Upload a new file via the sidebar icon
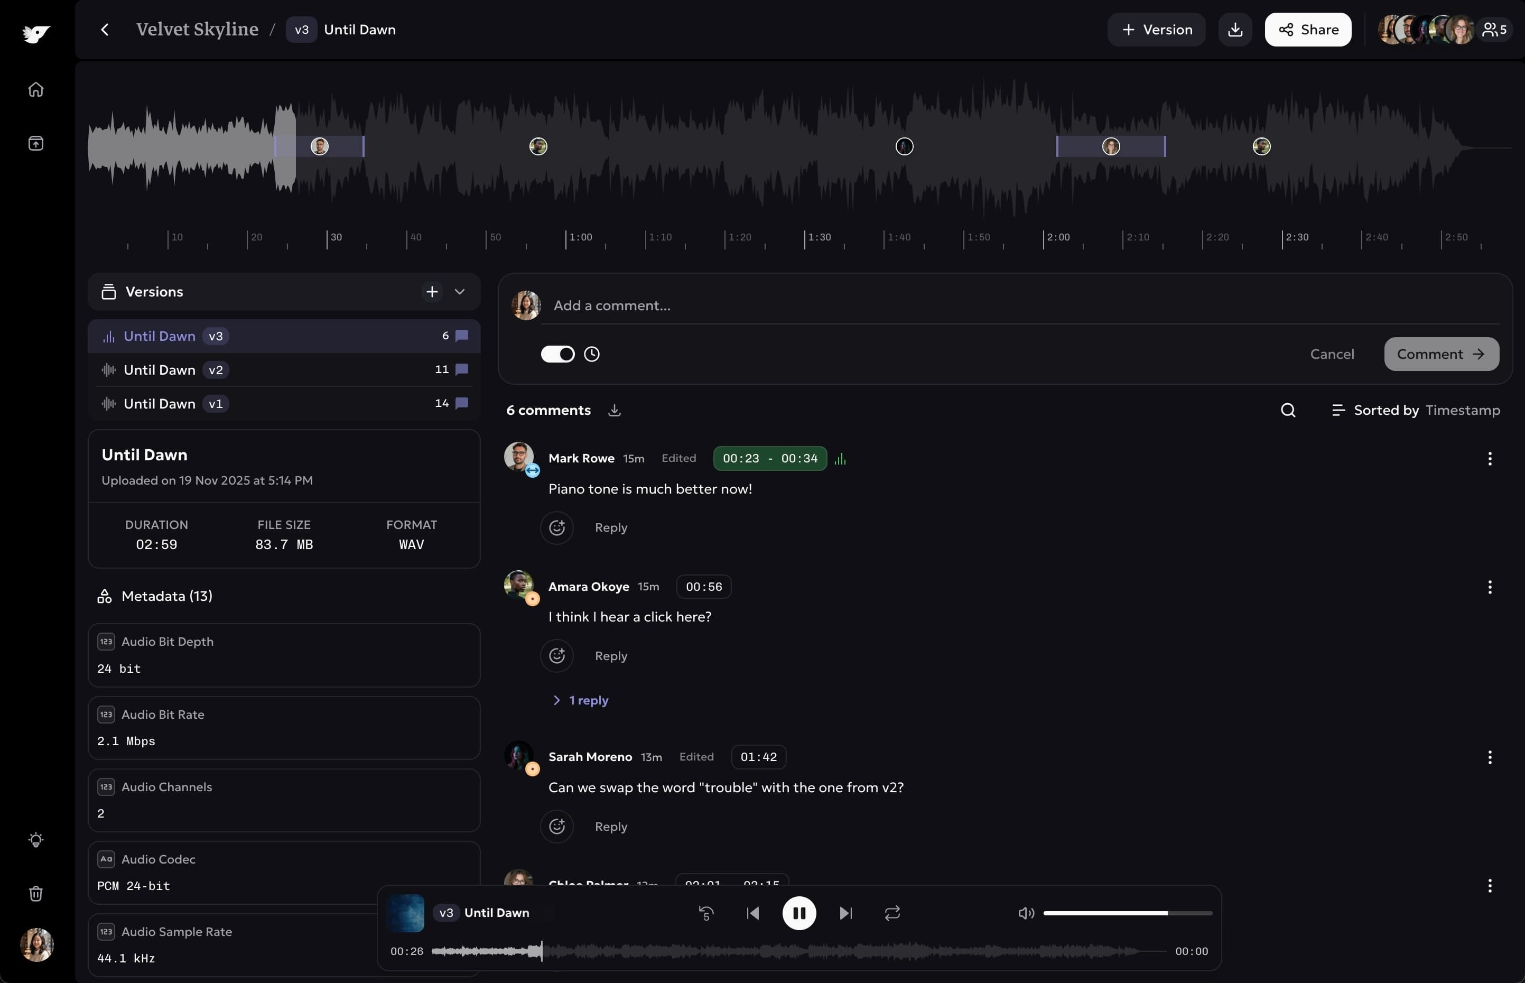The image size is (1525, 983). click(36, 143)
